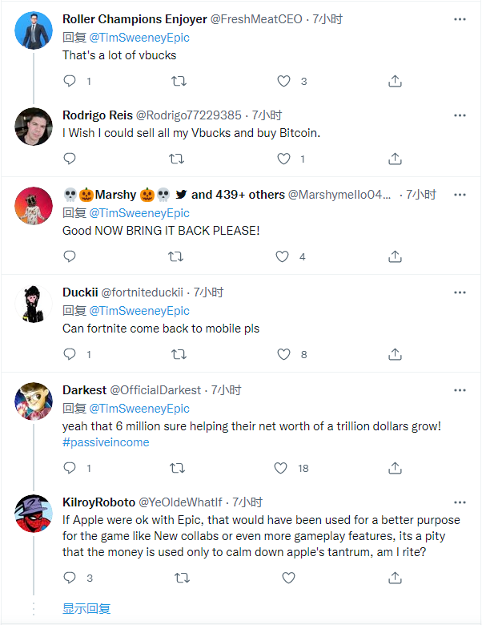This screenshot has width=482, height=625.
Task: Open @TimSweeneyEpic mention in Marshy's tweet
Action: [x=139, y=213]
